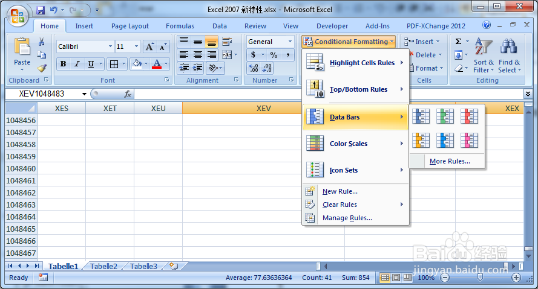Click the Name Box input field
The height and width of the screenshot is (289, 538).
[44, 94]
